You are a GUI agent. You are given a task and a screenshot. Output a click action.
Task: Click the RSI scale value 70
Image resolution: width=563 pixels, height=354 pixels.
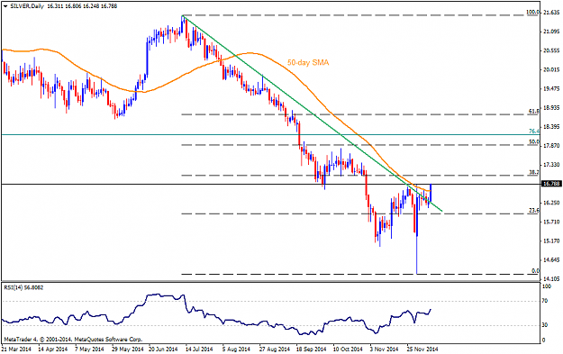(545, 301)
